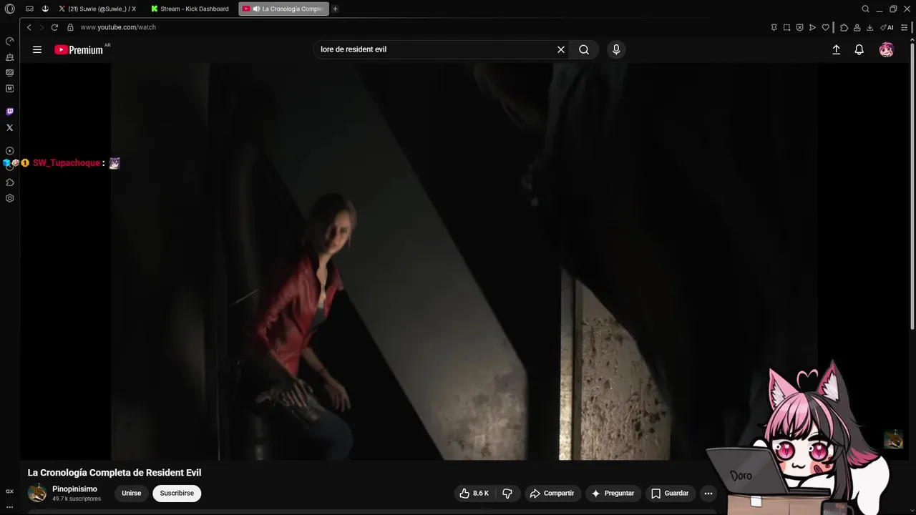Image resolution: width=916 pixels, height=515 pixels.
Task: Reload the YouTube page
Action: click(54, 27)
